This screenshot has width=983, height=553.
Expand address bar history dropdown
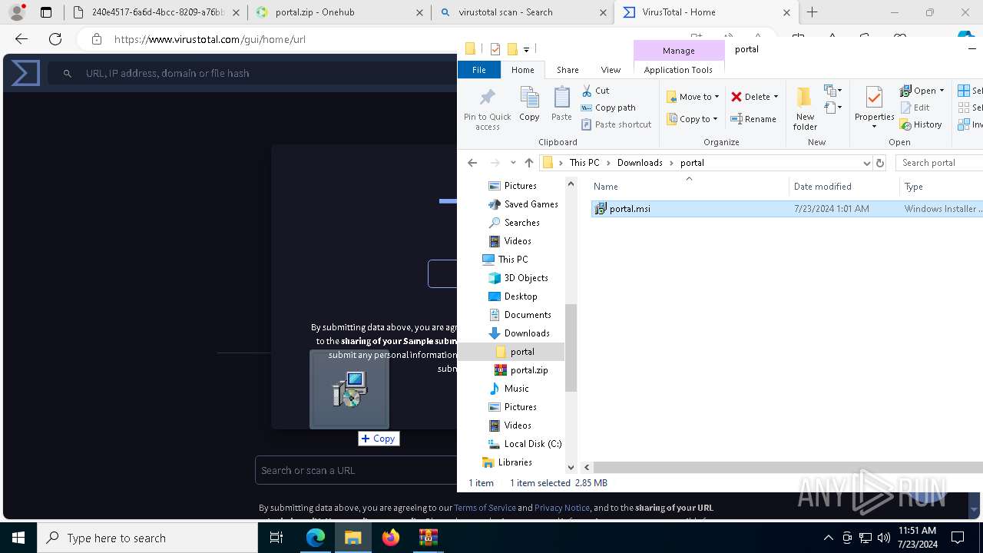point(867,163)
